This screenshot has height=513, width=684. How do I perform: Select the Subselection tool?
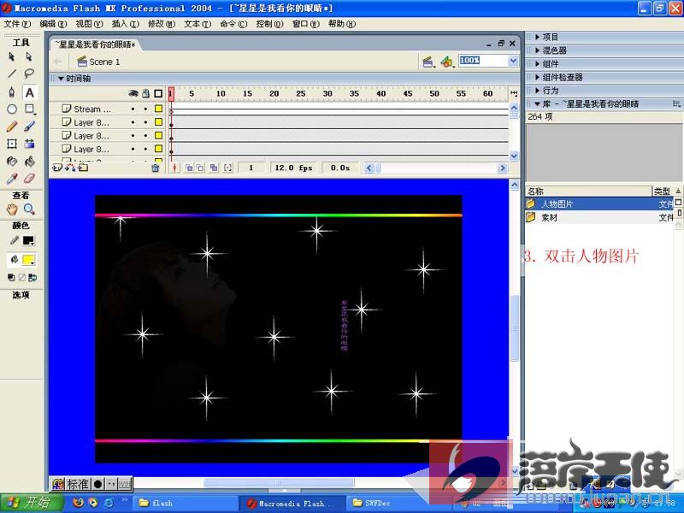(x=29, y=56)
